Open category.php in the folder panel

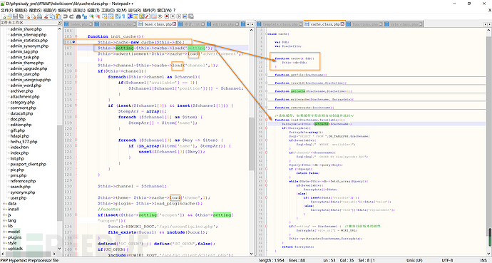(22, 103)
